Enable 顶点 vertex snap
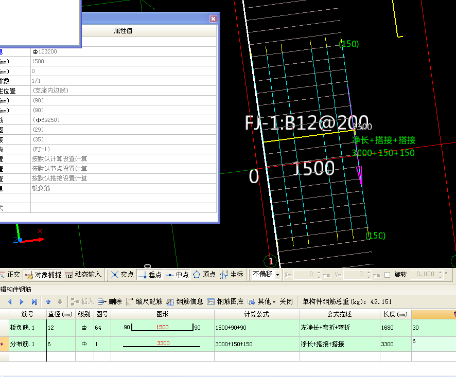This screenshot has width=456, height=377. 204,275
